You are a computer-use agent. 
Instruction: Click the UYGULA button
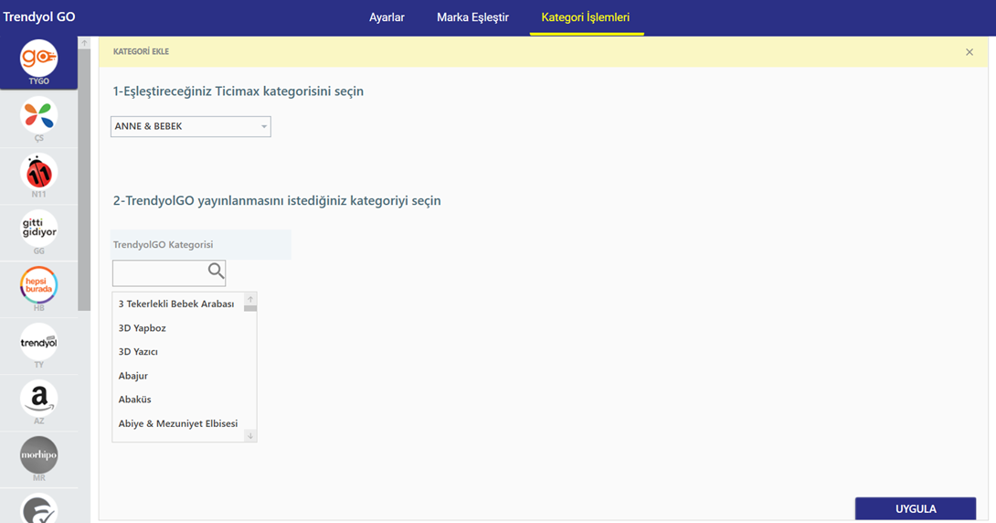(x=916, y=509)
